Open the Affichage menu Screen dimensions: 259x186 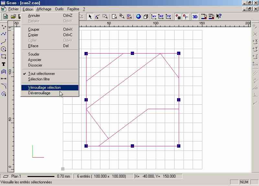44,9
